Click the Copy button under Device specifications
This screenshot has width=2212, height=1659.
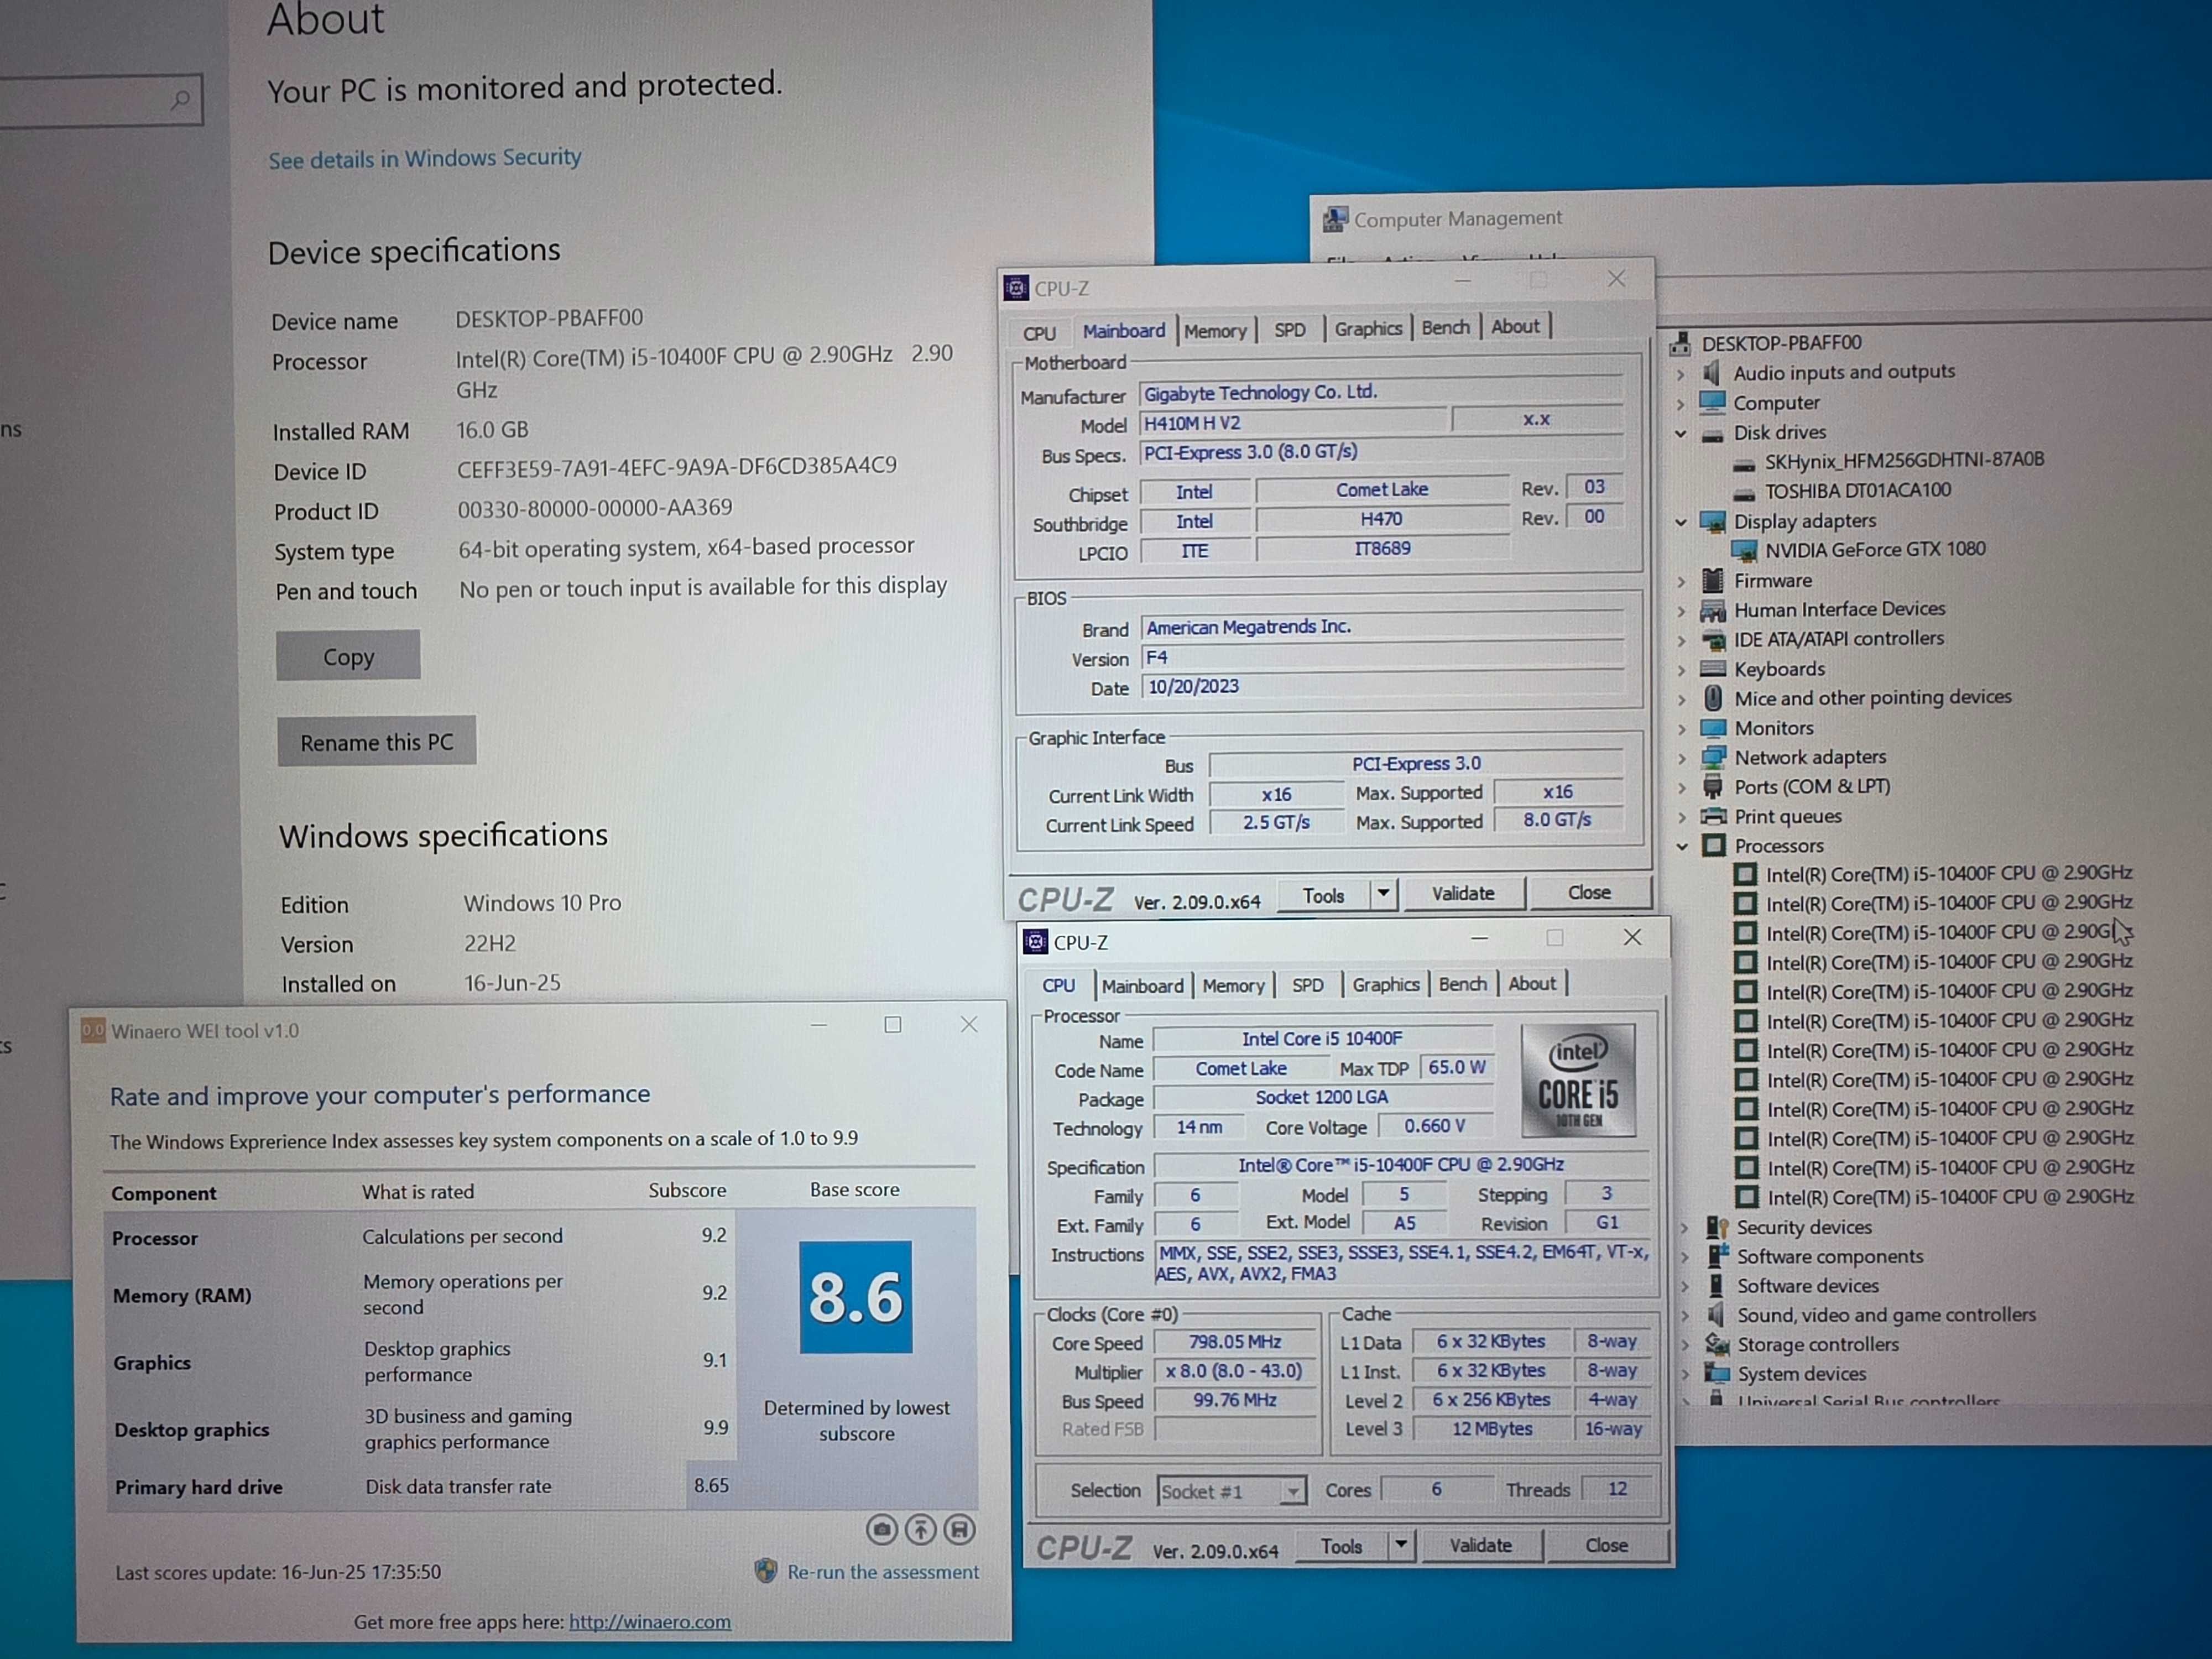point(348,657)
